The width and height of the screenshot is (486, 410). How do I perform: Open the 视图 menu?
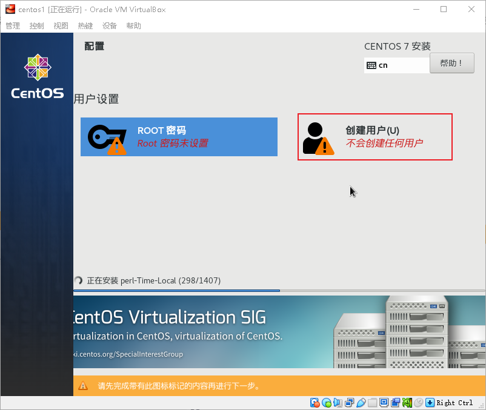pyautogui.click(x=61, y=25)
